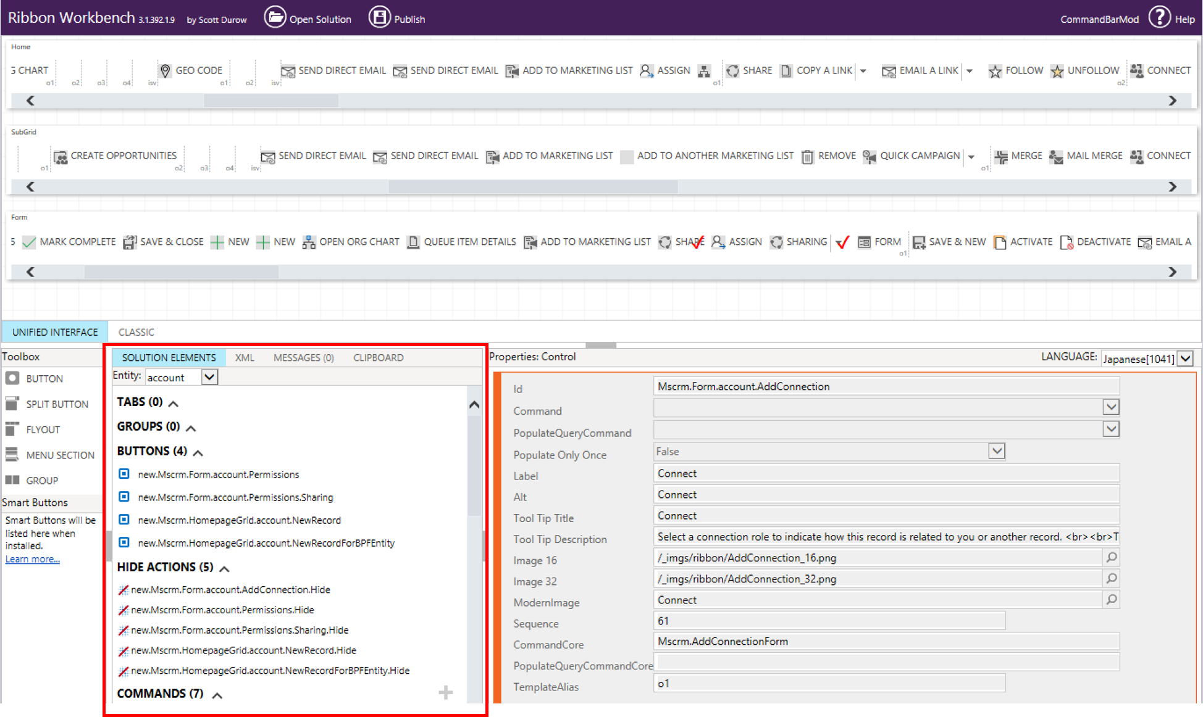Switch to the Unified Interface tab
The image size is (1203, 717).
[x=55, y=332]
